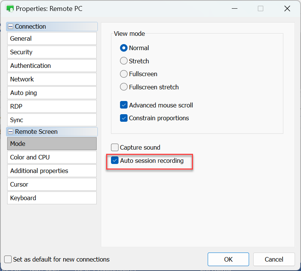Go to the Authentication page
The height and width of the screenshot is (271, 301).
(52, 66)
